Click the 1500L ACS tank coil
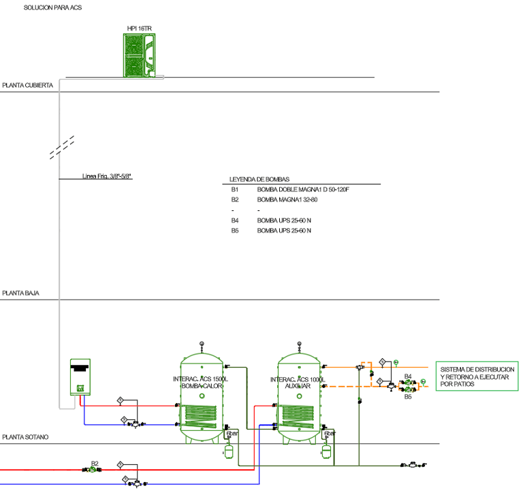523x499 pixels. [201, 416]
